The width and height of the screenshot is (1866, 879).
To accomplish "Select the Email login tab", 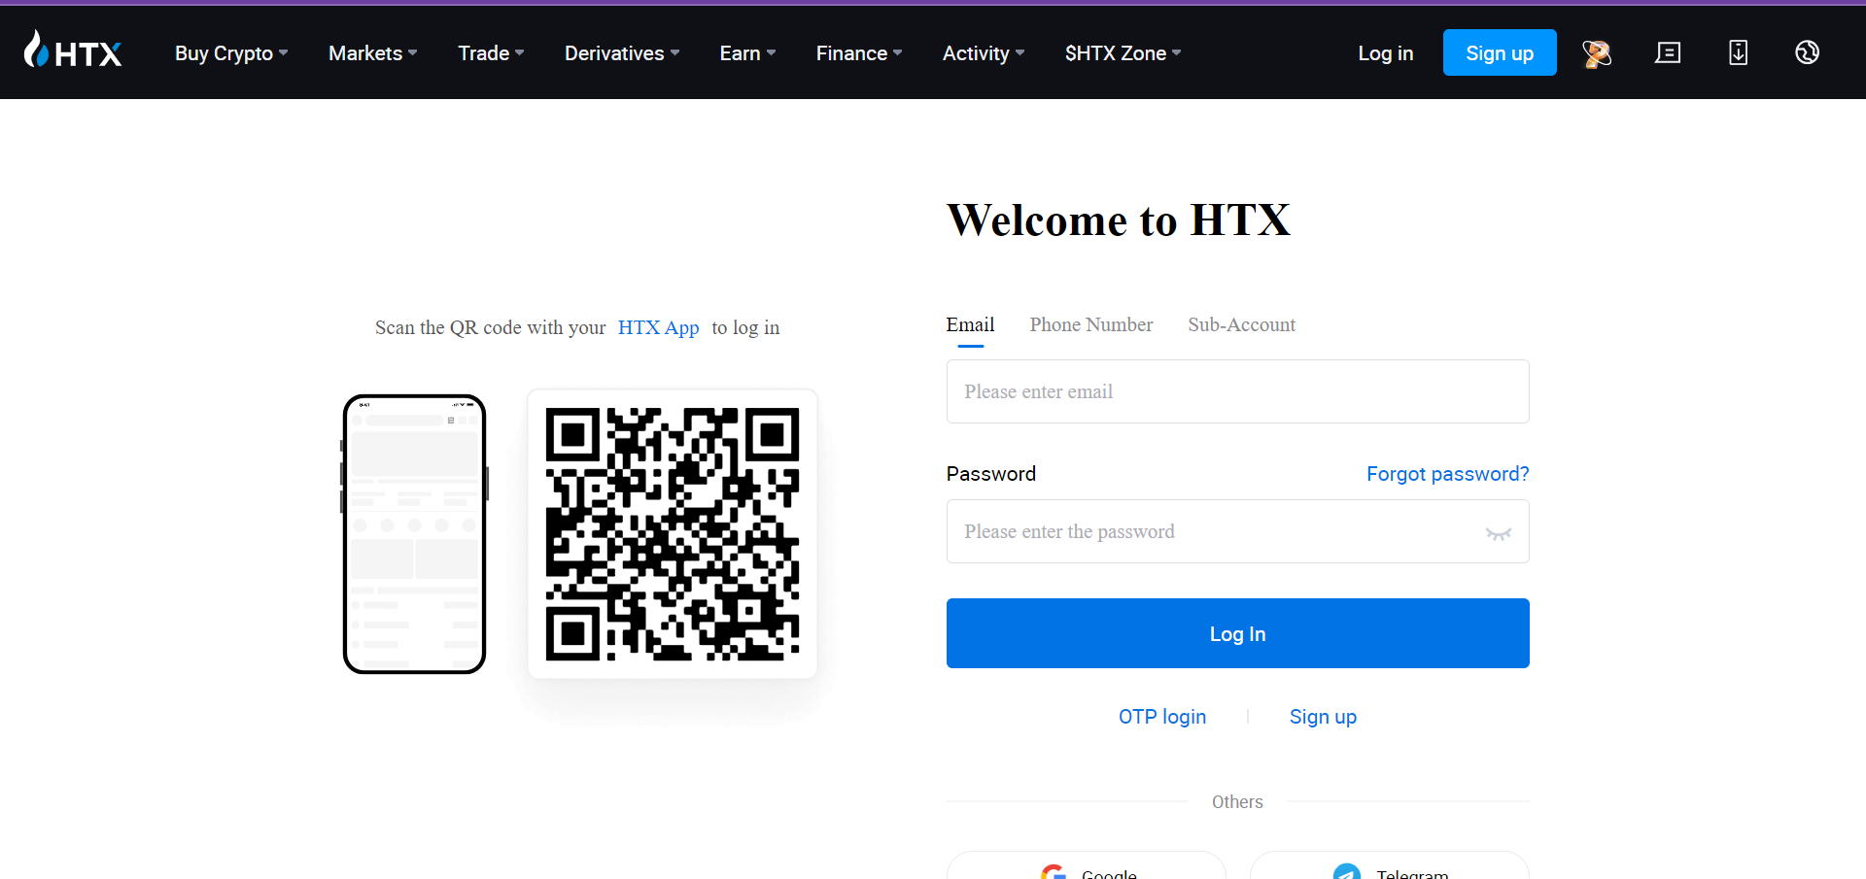I will click(970, 325).
